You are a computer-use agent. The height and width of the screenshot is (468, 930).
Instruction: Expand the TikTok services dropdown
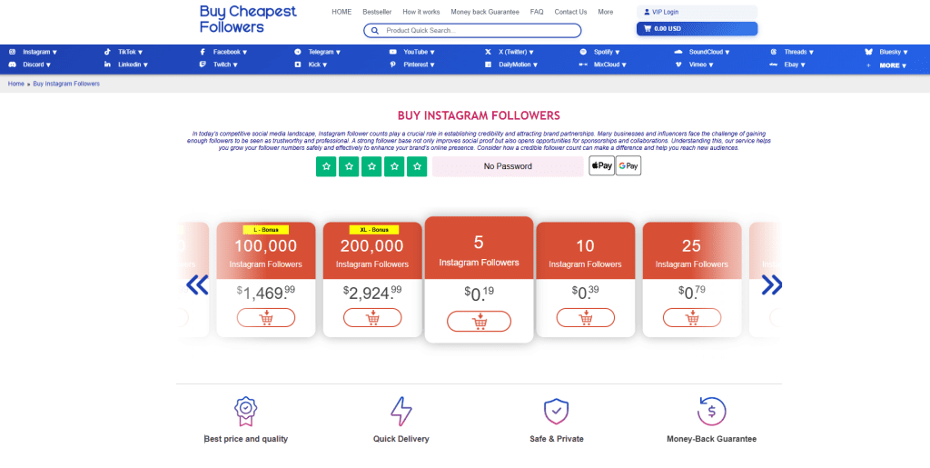click(130, 52)
